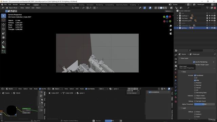Open the Modifiers wrench properties tab
217x122 pixels.
[176, 80]
